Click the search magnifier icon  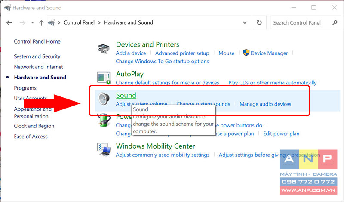coord(335,22)
